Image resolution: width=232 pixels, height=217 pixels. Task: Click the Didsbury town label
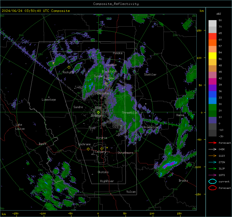tap(97, 116)
